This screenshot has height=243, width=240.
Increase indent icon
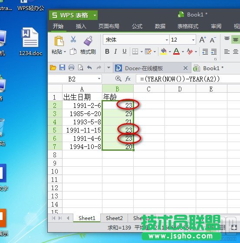point(214,52)
